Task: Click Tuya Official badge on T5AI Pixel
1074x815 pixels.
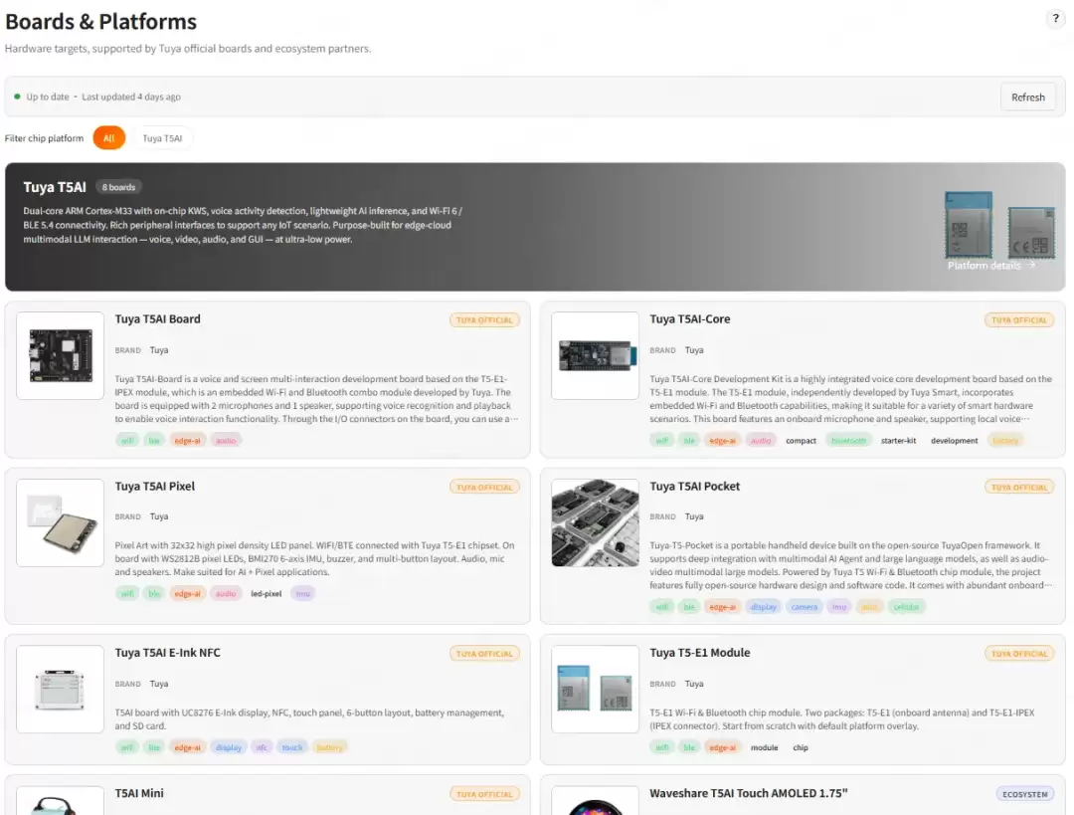Action: [x=484, y=488]
